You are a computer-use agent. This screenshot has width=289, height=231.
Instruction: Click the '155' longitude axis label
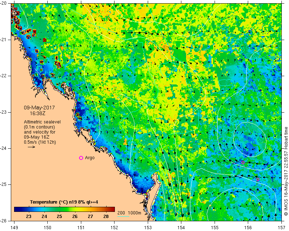215,228
